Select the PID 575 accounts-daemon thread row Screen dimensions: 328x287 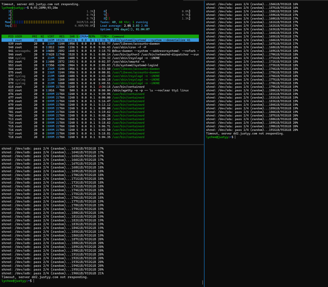pyautogui.click(x=100, y=72)
